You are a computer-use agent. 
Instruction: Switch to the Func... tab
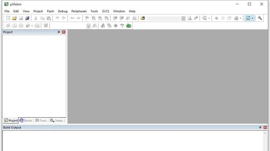pyautogui.click(x=42, y=120)
